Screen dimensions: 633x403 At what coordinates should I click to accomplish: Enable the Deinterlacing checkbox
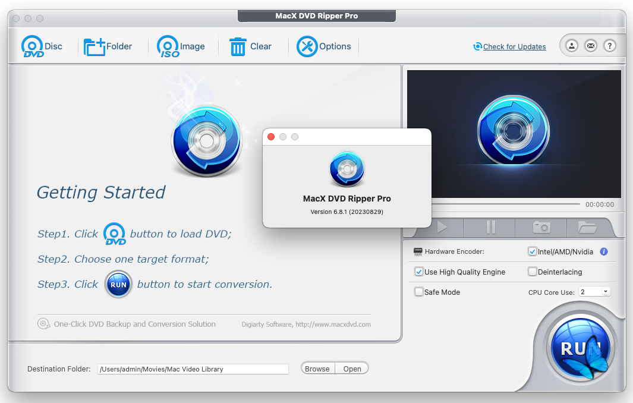(533, 272)
